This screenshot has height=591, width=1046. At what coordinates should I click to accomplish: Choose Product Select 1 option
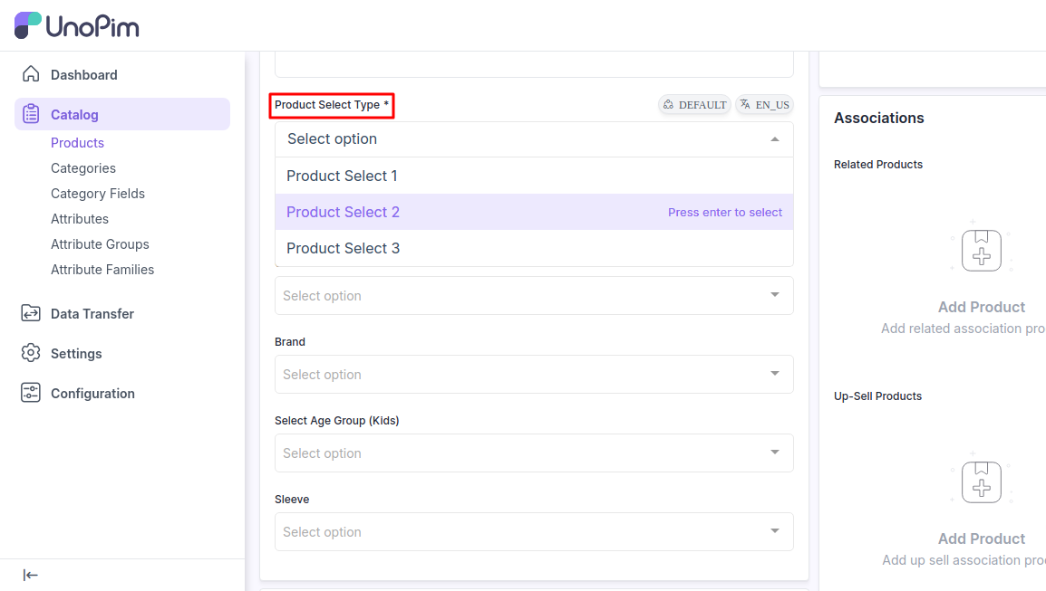tap(342, 176)
